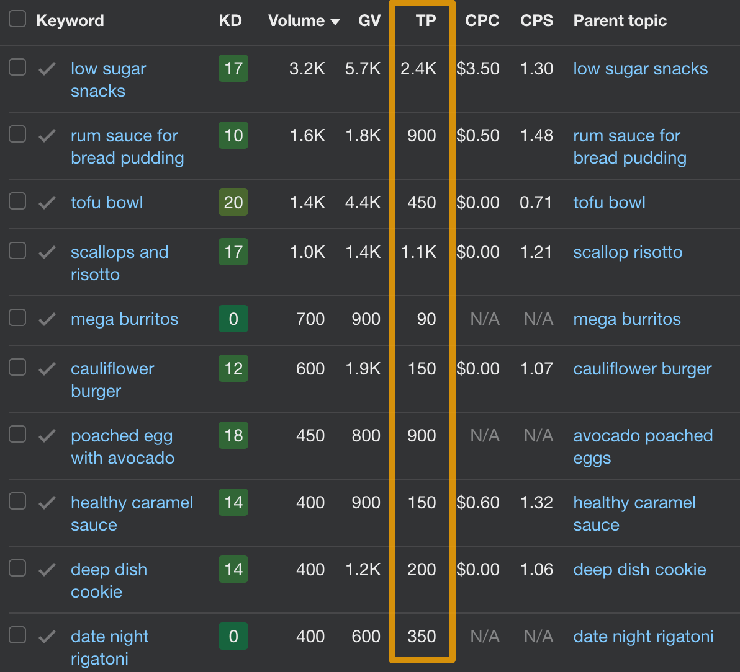Image resolution: width=740 pixels, height=672 pixels.
Task: Click the KD badge for "poached egg with avocado"
Action: pos(233,436)
